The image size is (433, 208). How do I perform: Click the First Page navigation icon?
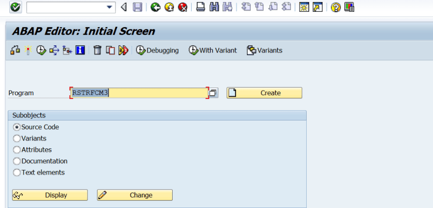point(246,7)
